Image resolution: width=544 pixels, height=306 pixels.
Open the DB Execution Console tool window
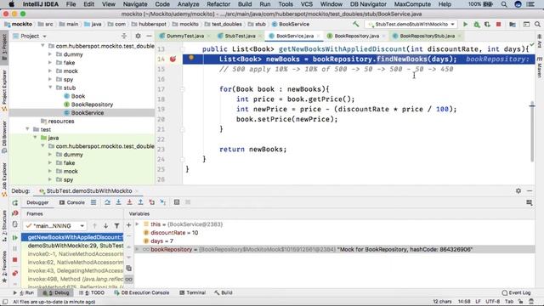142,292
